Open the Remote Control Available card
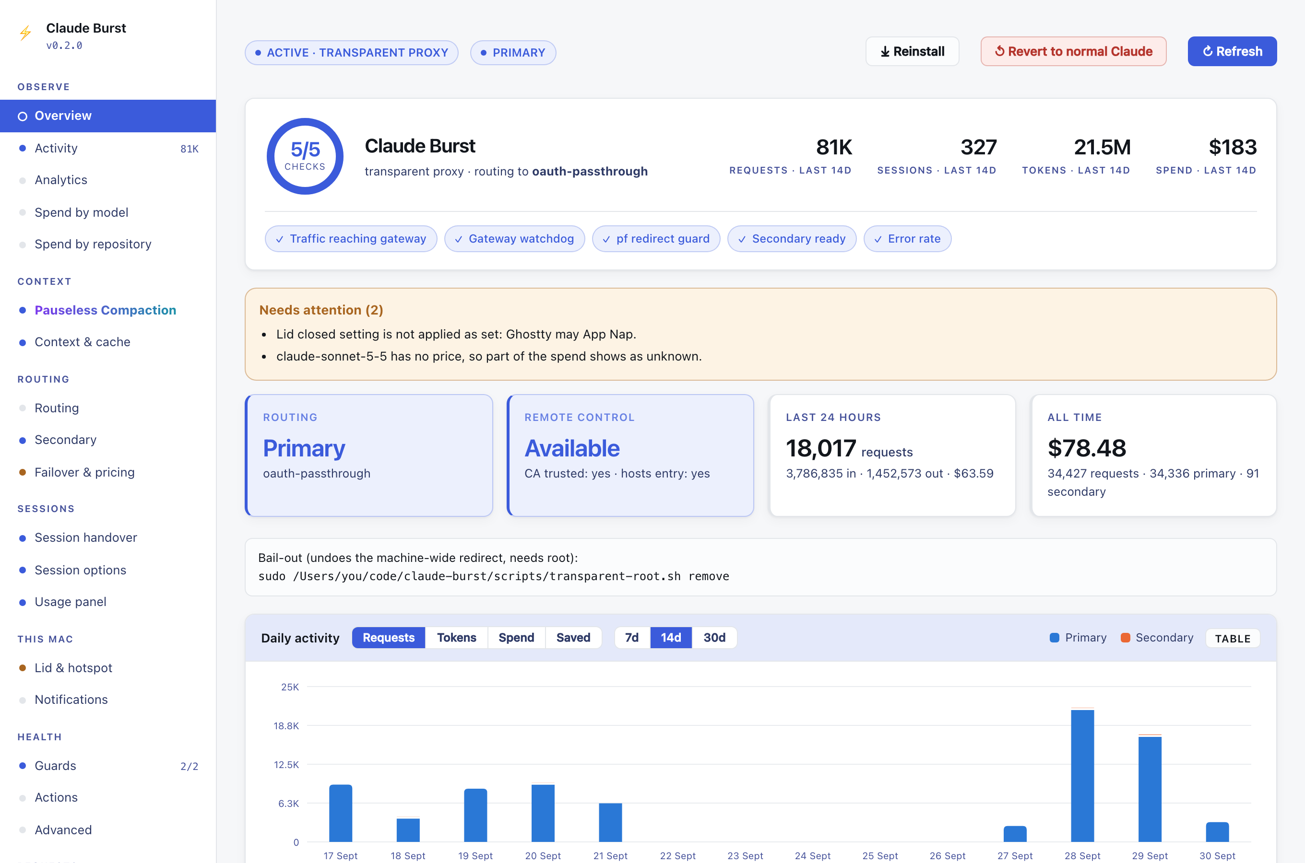Screen dimensions: 1305x863 click(x=630, y=455)
